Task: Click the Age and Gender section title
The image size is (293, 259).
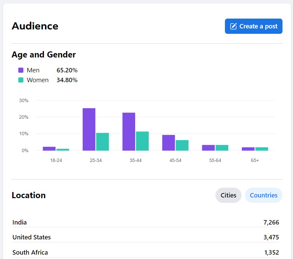Action: click(x=43, y=54)
